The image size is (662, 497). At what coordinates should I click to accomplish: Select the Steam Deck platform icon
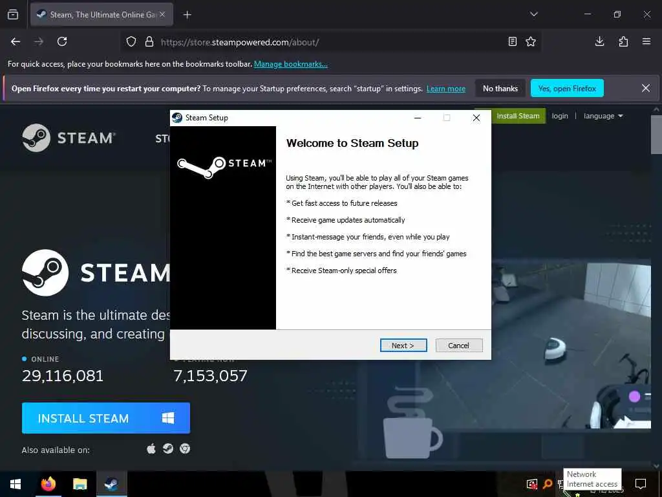tap(168, 448)
